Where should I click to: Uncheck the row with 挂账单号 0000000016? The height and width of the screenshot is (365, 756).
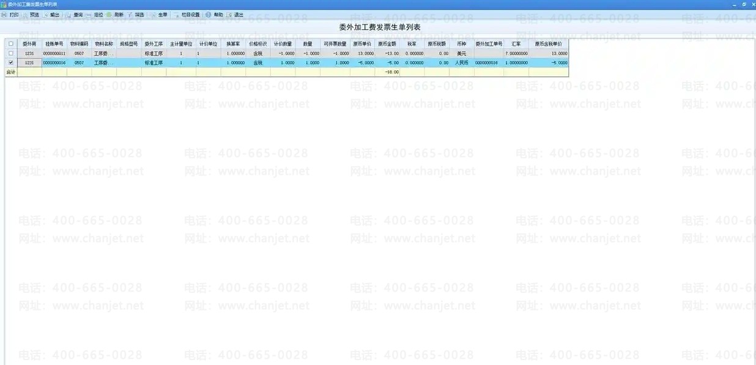point(11,62)
